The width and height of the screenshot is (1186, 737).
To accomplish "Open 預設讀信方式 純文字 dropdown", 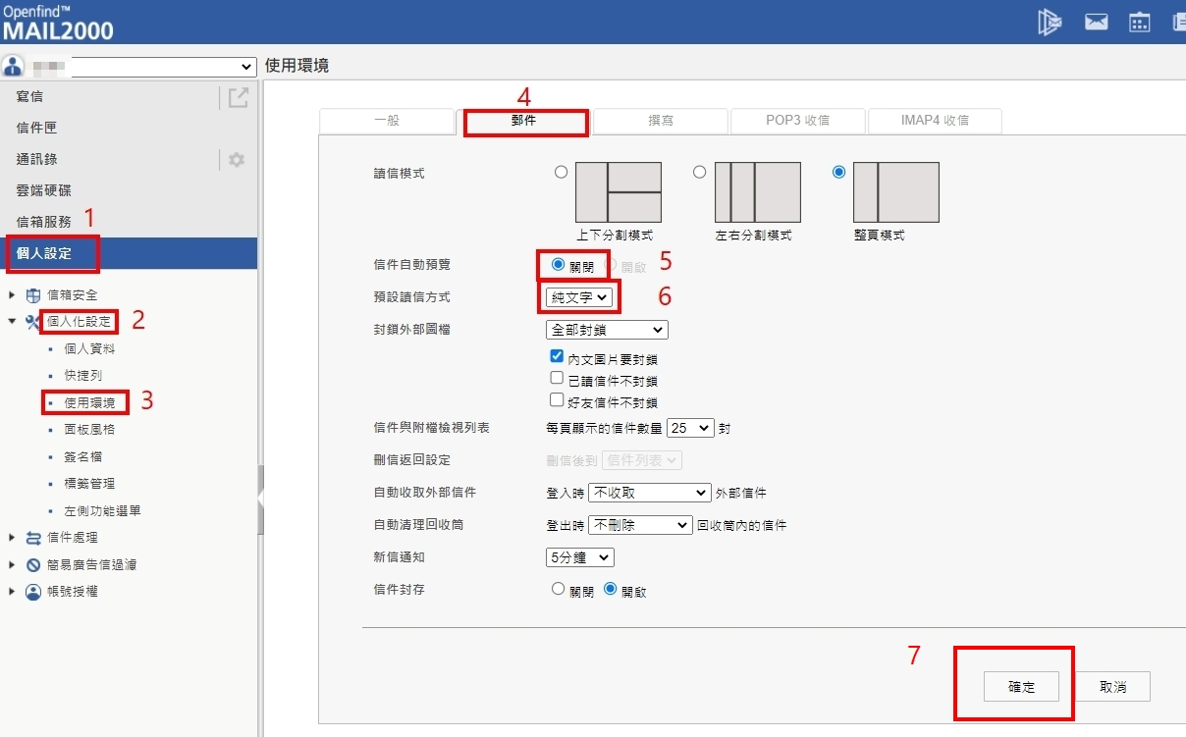I will (x=580, y=296).
